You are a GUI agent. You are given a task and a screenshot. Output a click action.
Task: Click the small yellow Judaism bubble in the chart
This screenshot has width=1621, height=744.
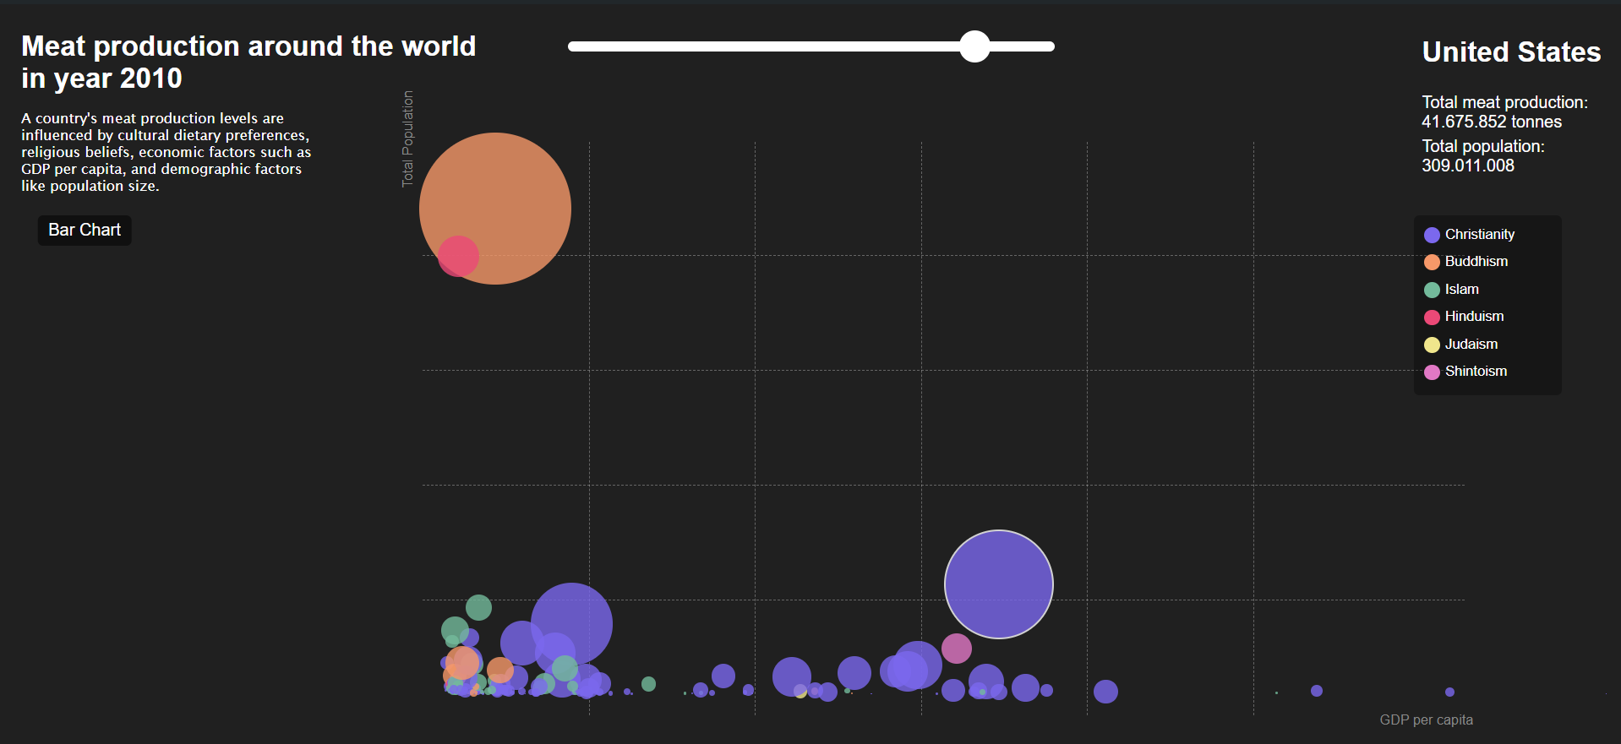tap(800, 692)
